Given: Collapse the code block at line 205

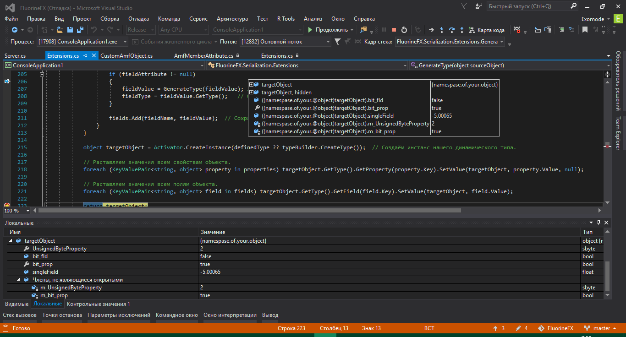Looking at the screenshot, I should tap(42, 74).
